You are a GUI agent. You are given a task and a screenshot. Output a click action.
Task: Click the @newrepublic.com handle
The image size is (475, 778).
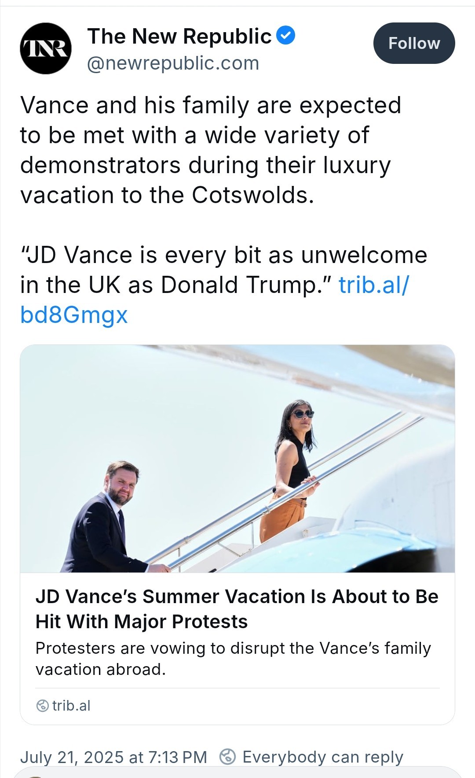173,63
